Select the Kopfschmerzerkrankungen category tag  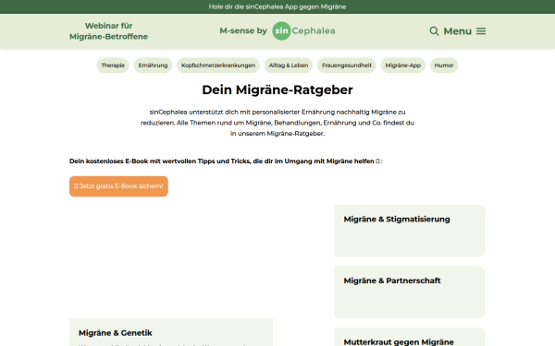(x=218, y=66)
